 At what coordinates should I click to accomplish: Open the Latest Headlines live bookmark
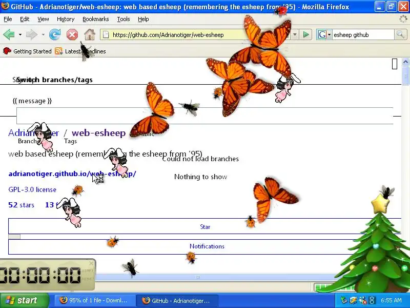pos(80,51)
